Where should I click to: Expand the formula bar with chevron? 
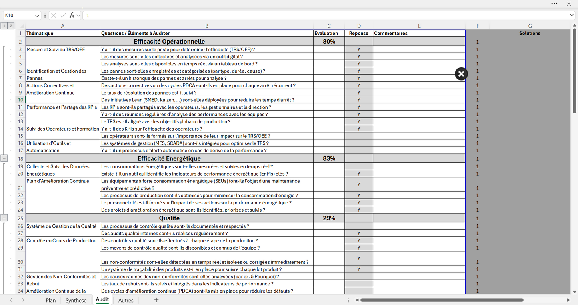point(572,15)
